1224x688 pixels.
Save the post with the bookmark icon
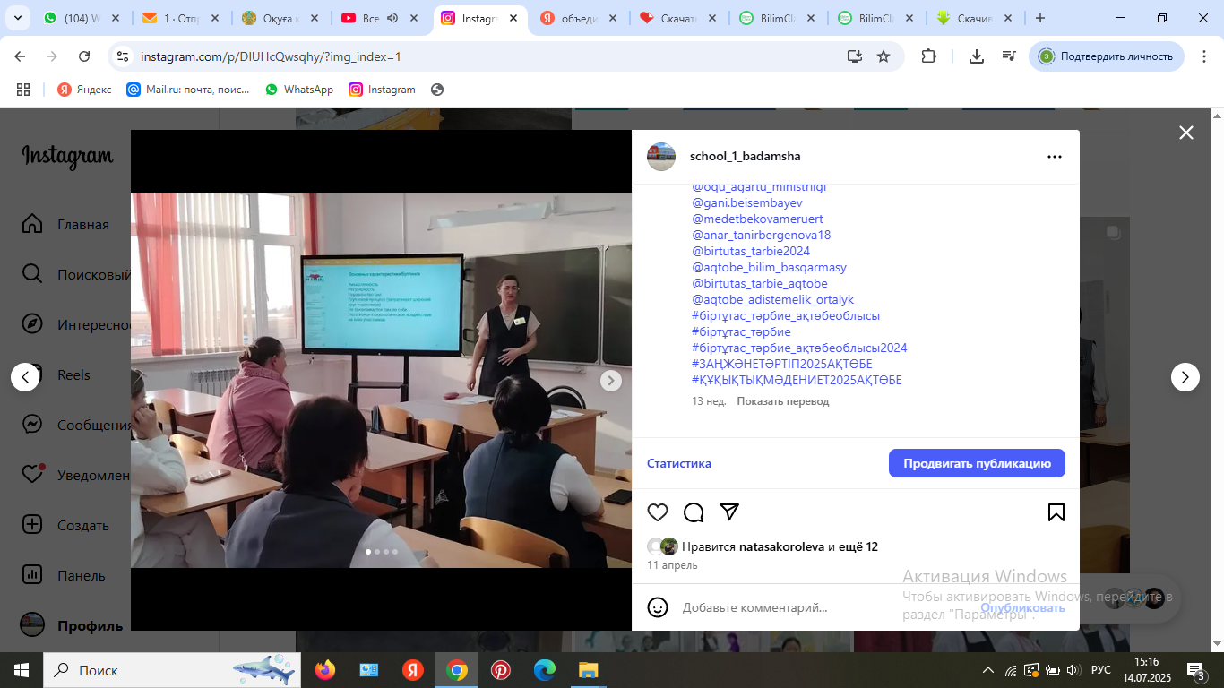click(1056, 512)
